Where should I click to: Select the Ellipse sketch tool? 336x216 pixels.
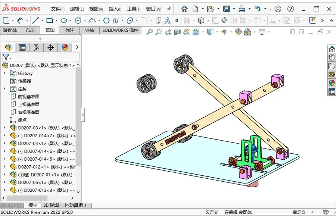pos(130,21)
